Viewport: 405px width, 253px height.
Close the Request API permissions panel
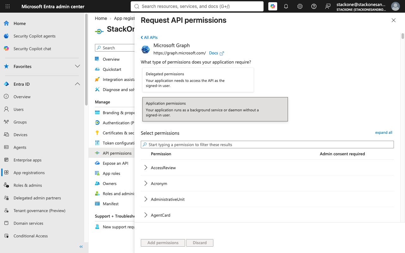pyautogui.click(x=394, y=20)
